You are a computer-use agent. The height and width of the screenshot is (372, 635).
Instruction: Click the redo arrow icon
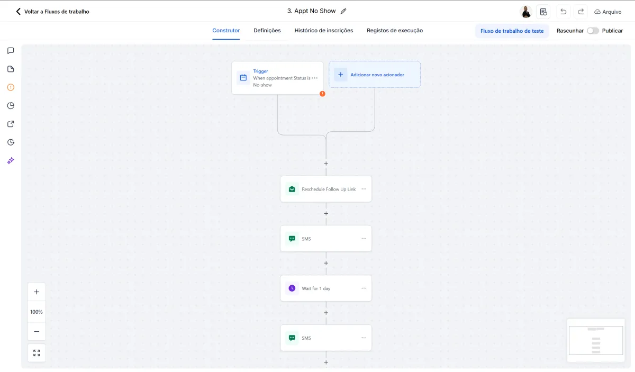[580, 12]
